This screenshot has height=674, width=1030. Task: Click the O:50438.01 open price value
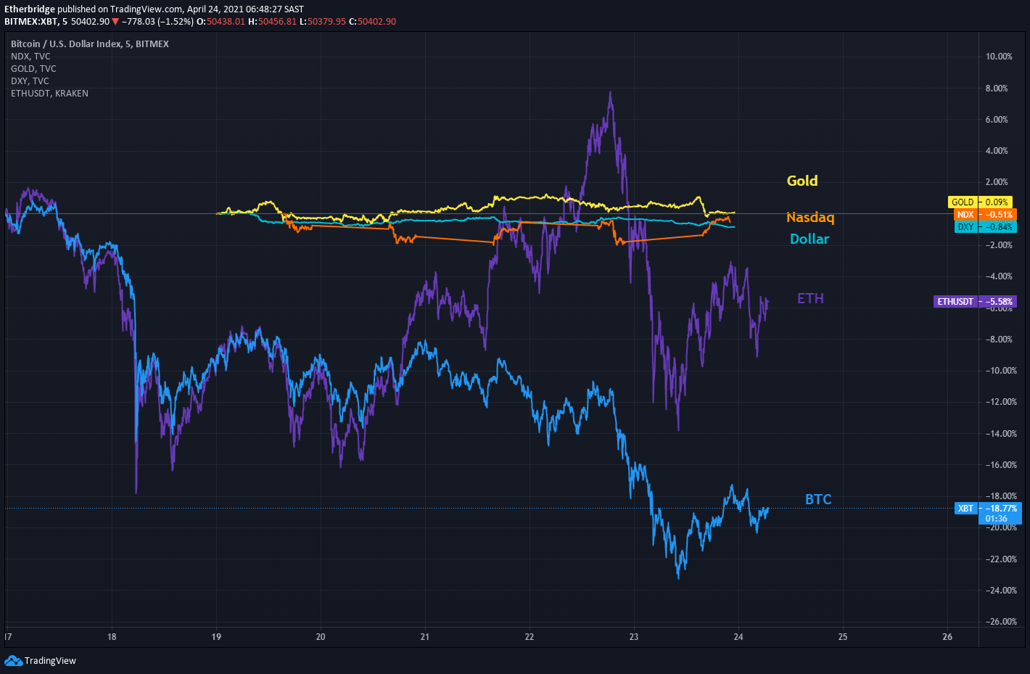221,22
